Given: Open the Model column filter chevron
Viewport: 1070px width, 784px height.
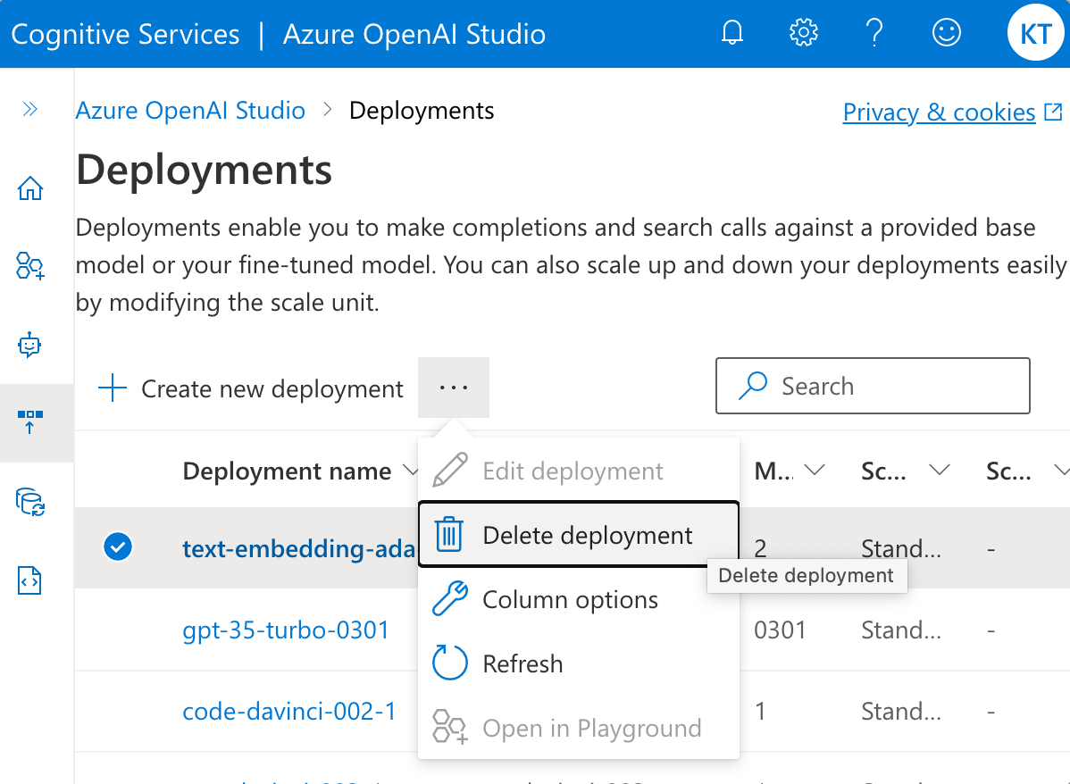Looking at the screenshot, I should (815, 468).
